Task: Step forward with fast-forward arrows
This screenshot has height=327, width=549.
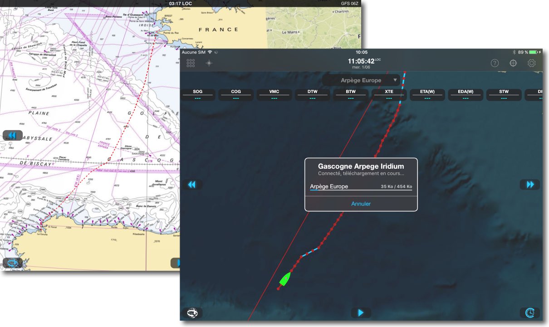Action: [x=529, y=185]
